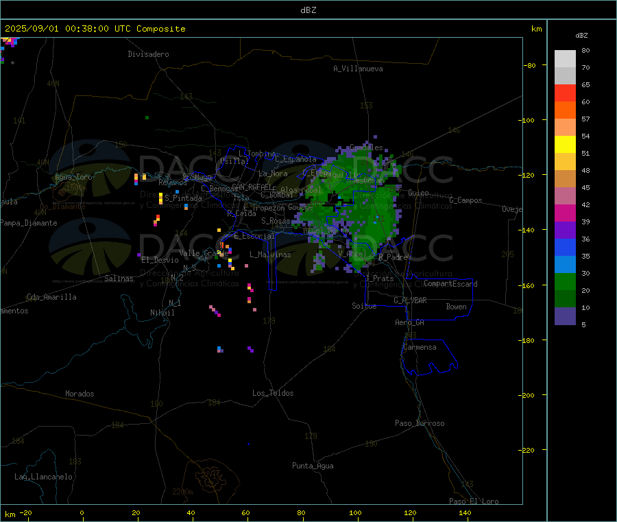Click the A_Villanueva map label

click(x=358, y=69)
